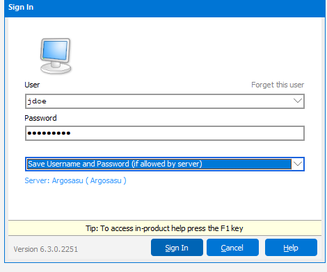
Task: Click the Version 6.3.0.2251 text
Action: point(46,249)
